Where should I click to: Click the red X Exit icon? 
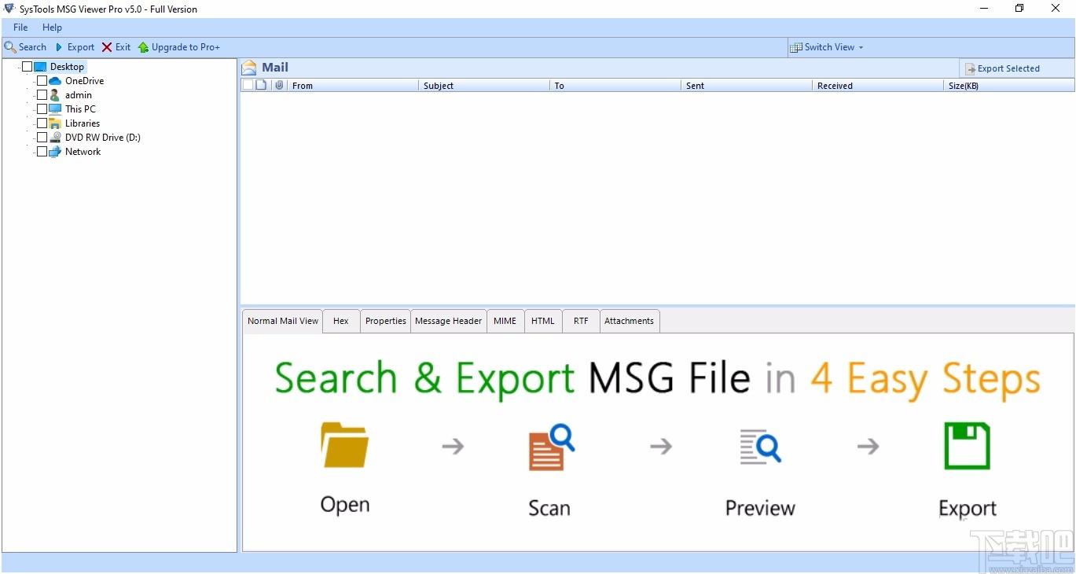coord(107,47)
